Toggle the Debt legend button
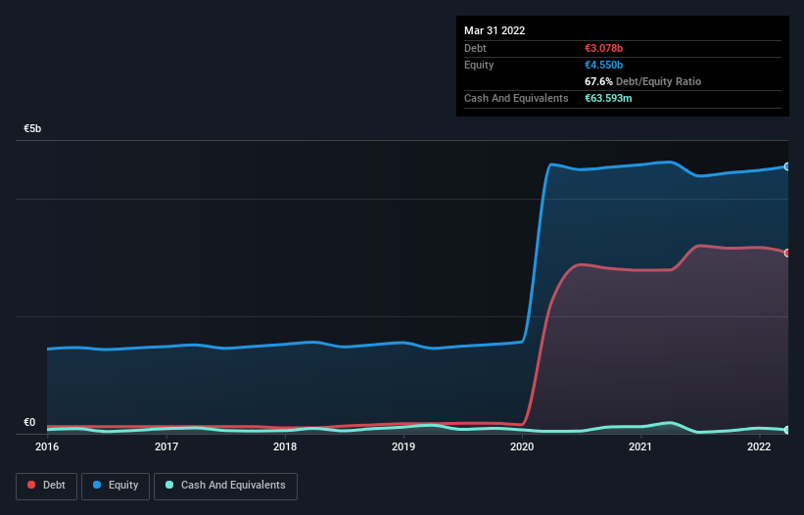This screenshot has height=515, width=804. tap(46, 486)
